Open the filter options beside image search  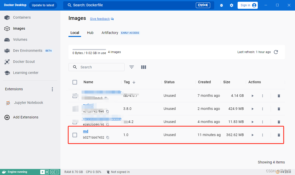pyautogui.click(x=131, y=67)
